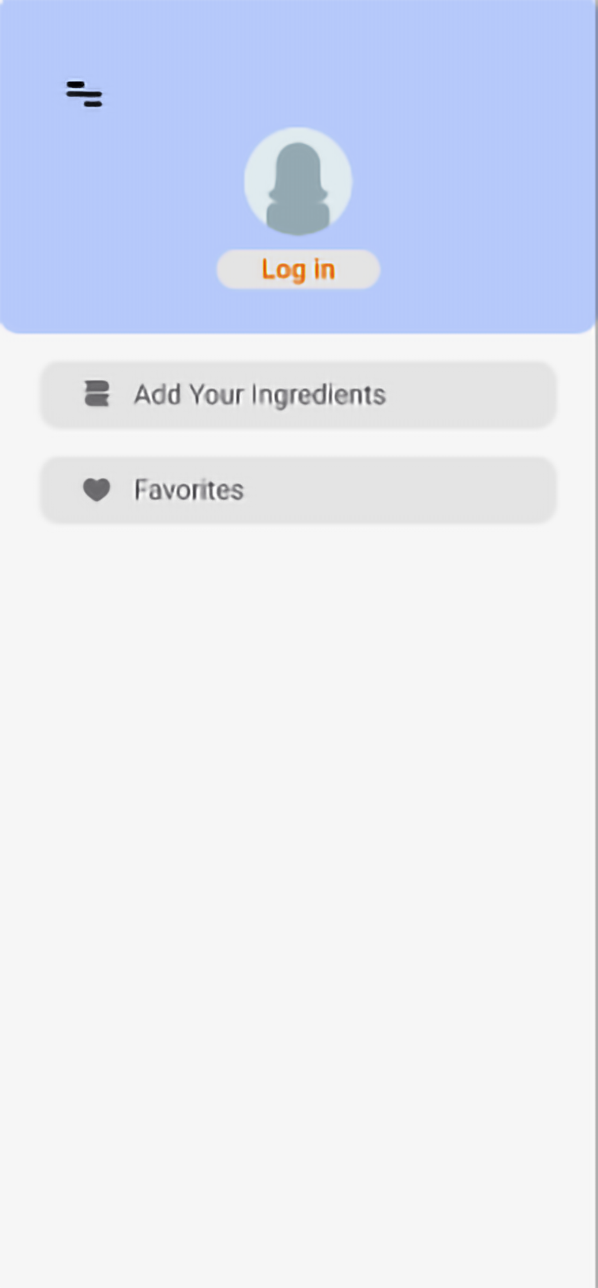Click the empty area below Favorites

point(299,848)
